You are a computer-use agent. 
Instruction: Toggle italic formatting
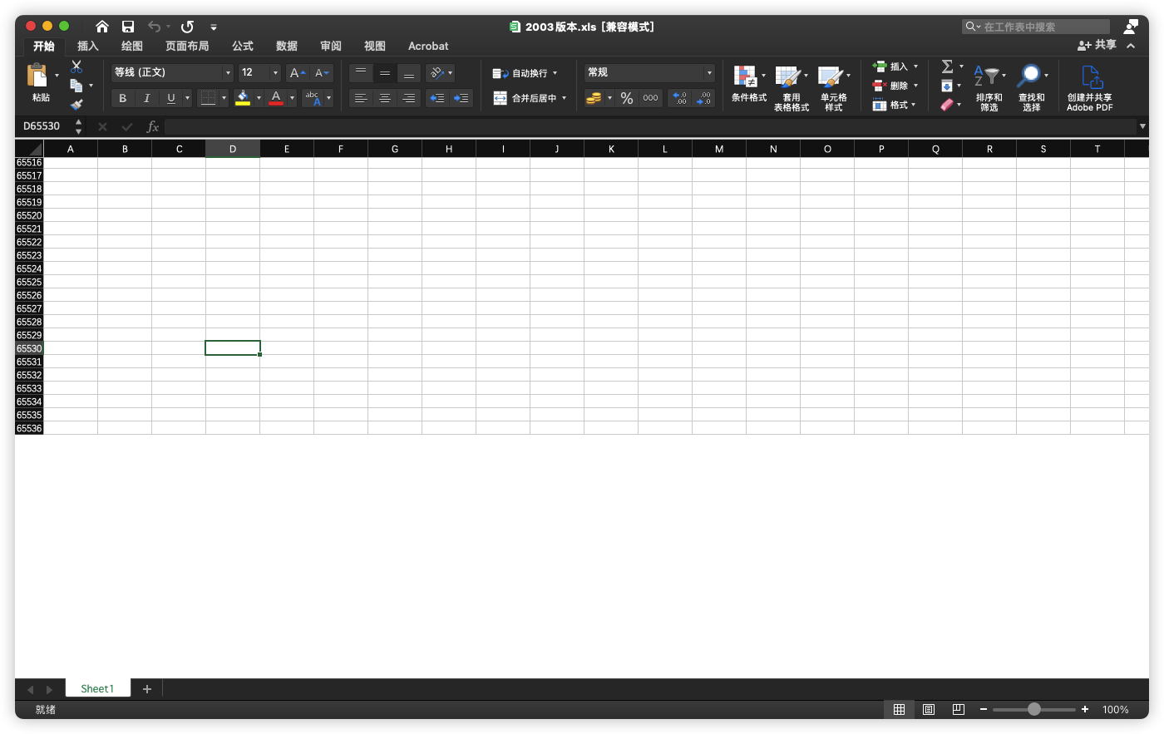pos(147,98)
